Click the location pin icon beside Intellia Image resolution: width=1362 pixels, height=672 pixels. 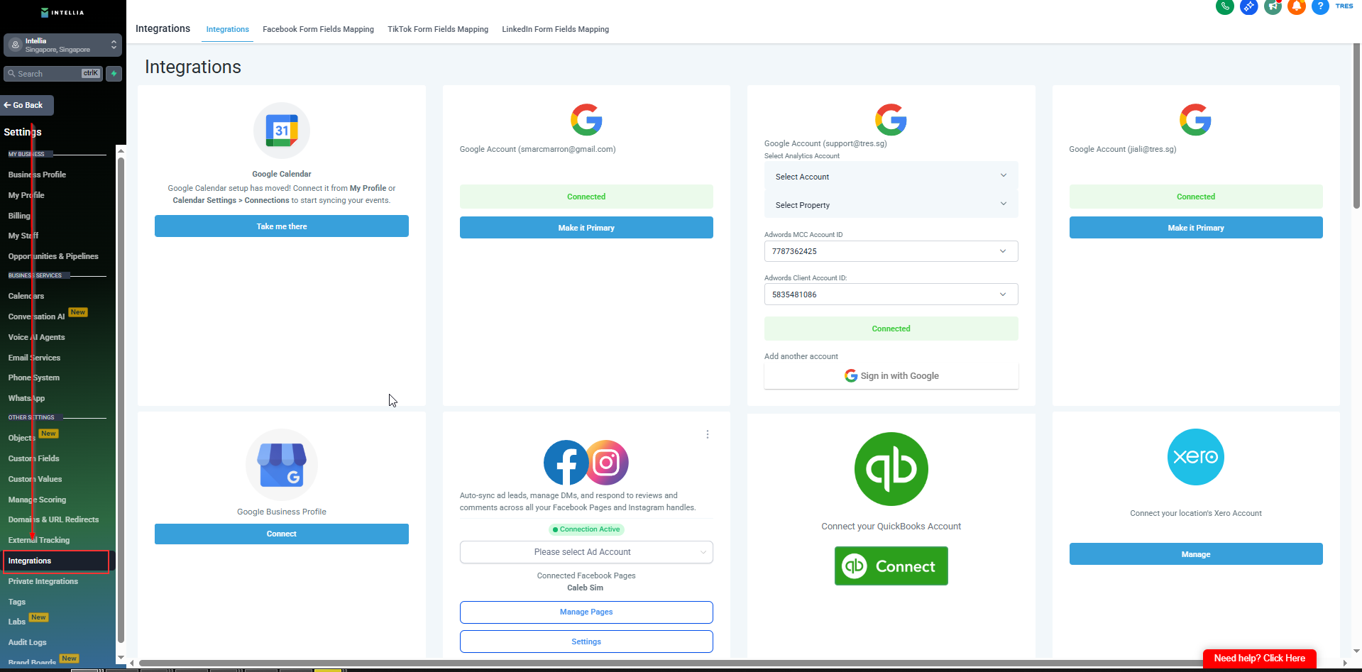click(x=15, y=45)
